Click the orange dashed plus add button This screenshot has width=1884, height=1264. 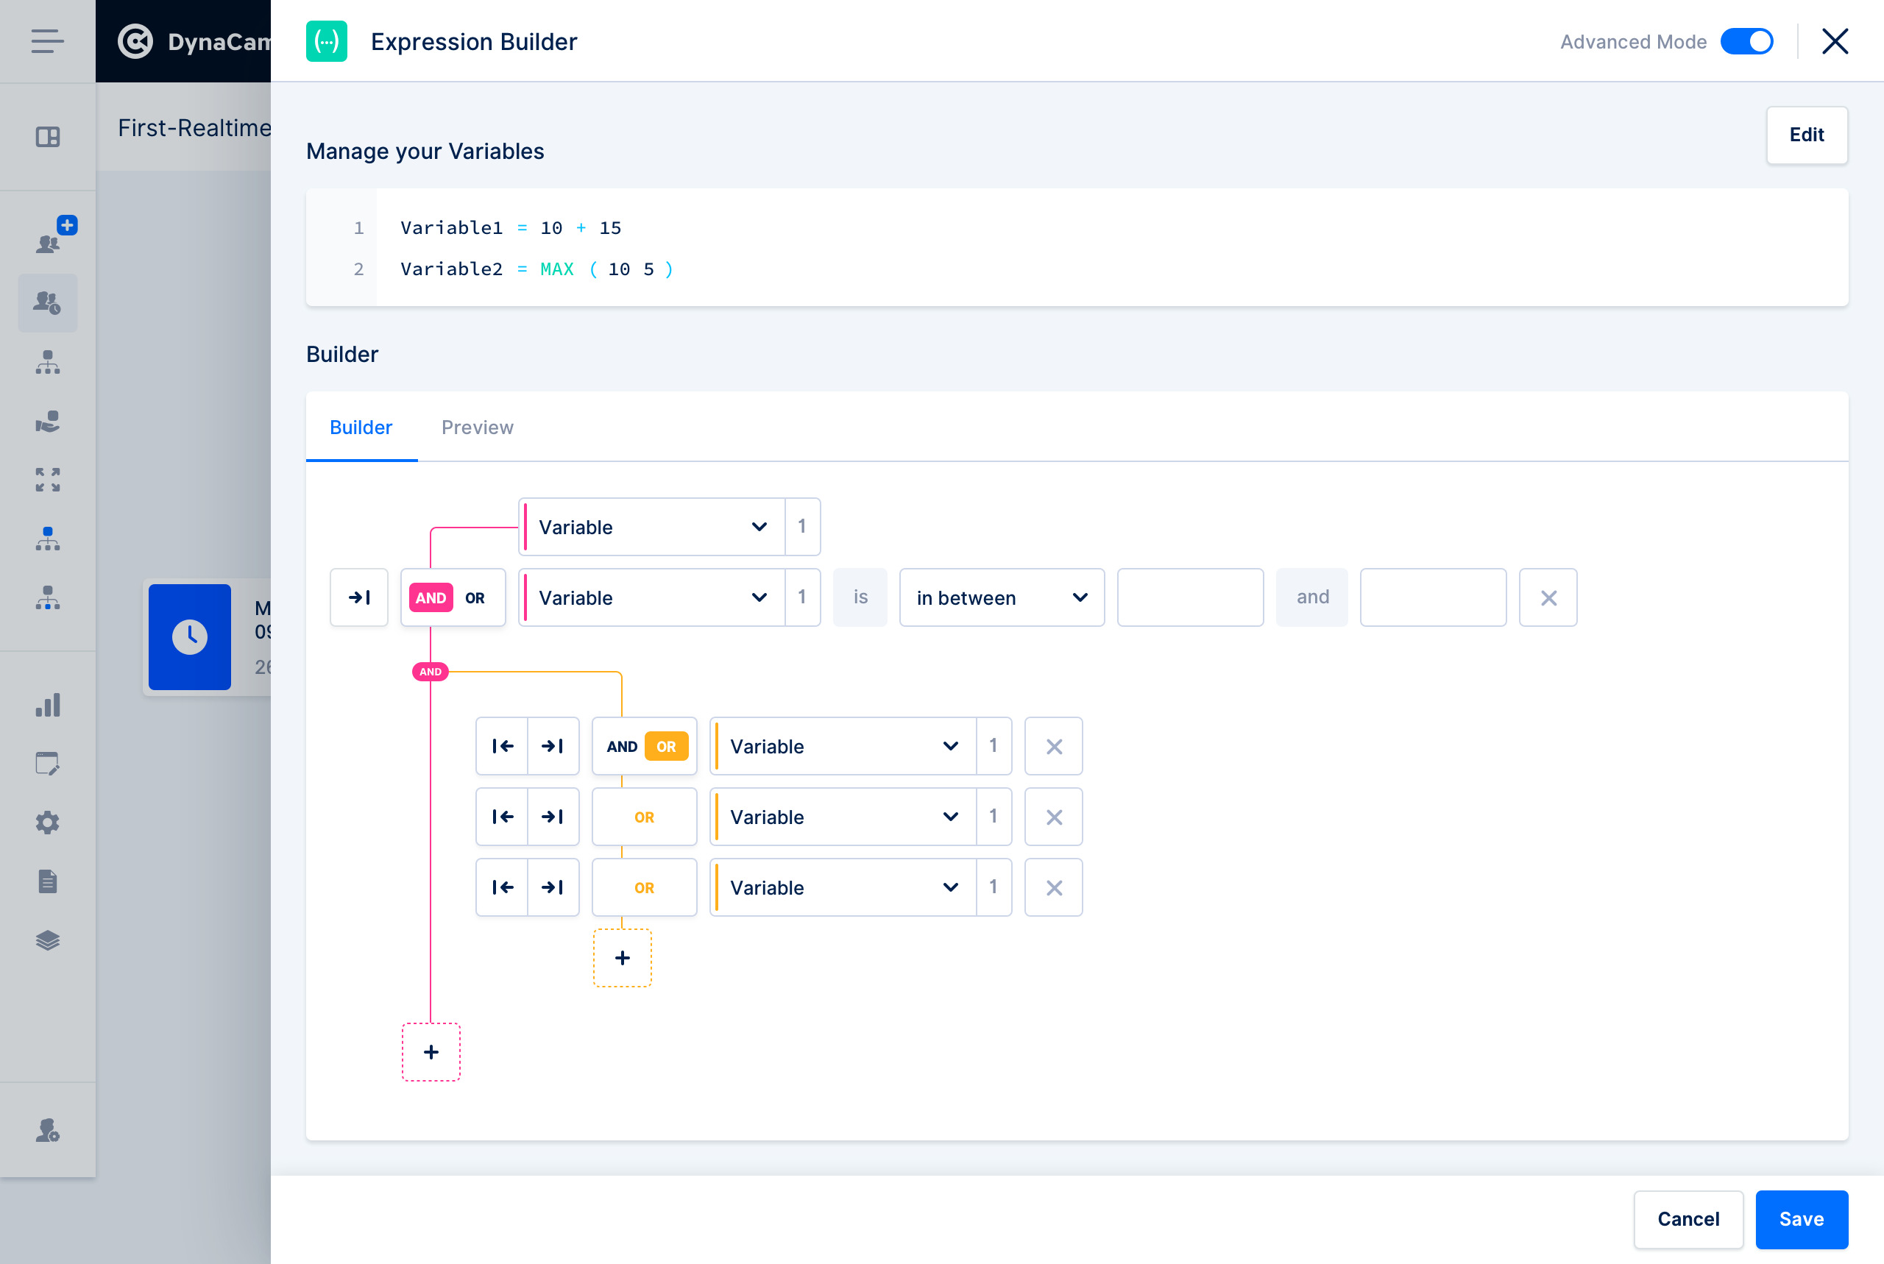point(622,958)
